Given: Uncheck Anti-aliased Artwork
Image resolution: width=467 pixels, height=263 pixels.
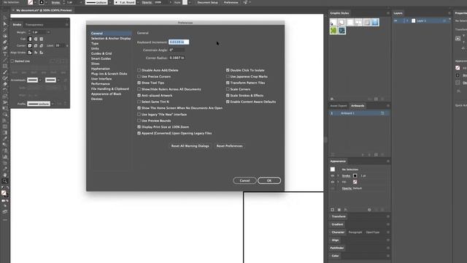Looking at the screenshot, I should (139, 96).
